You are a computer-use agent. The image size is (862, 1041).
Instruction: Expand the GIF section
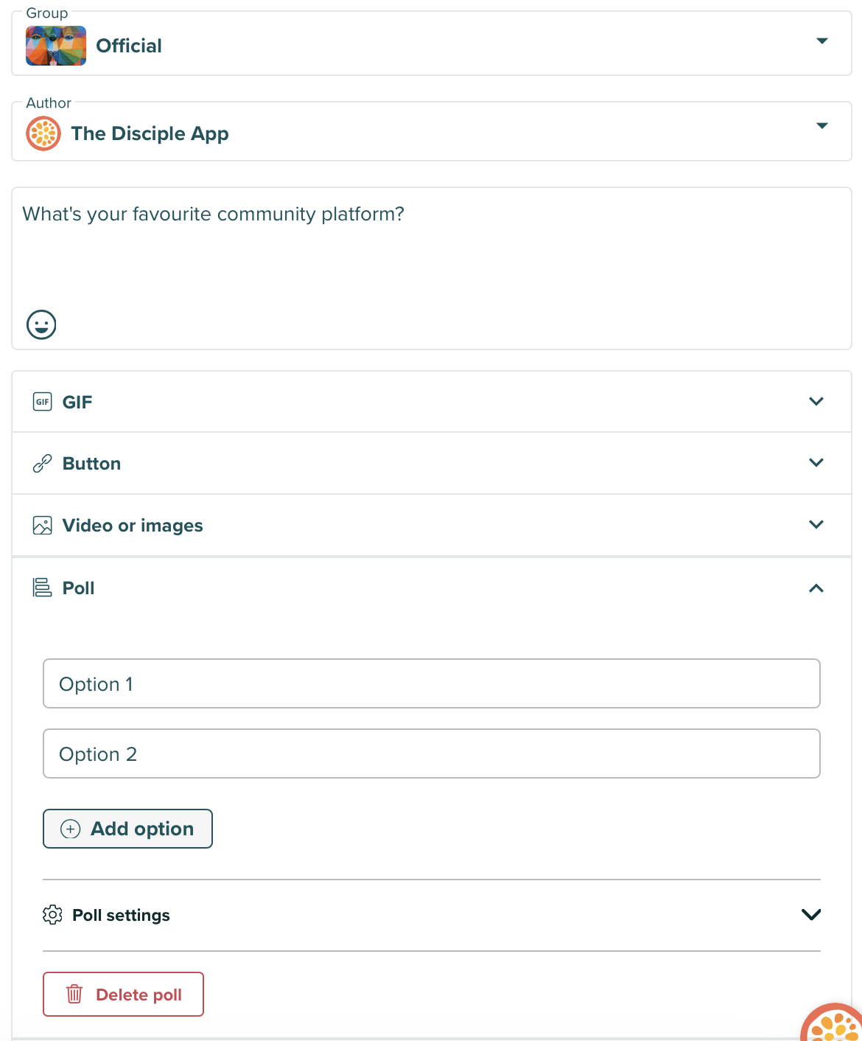816,402
